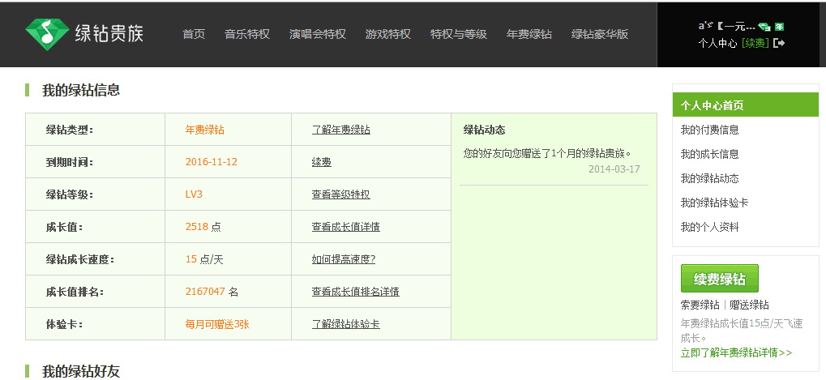
Task: Open 我的绿钻体验卡 in sidebar
Action: 714,203
